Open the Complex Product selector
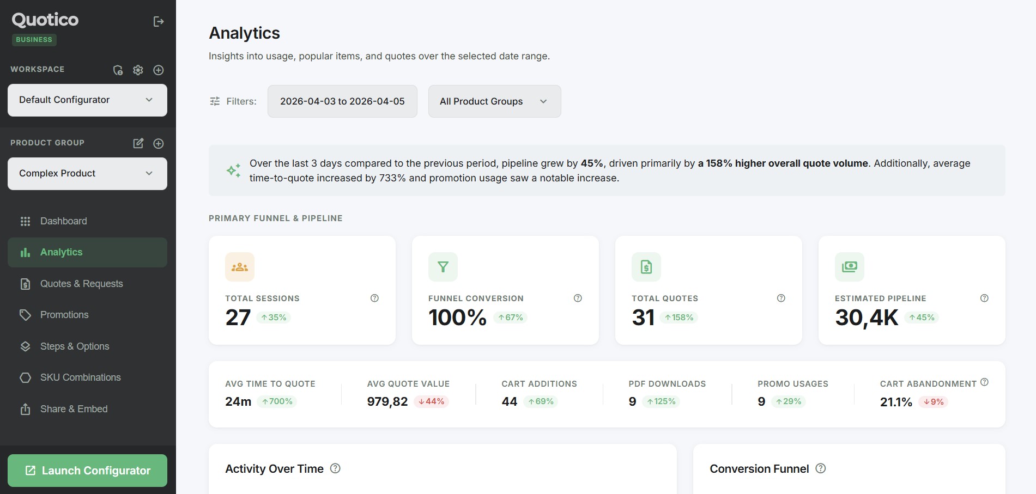 pyautogui.click(x=87, y=173)
